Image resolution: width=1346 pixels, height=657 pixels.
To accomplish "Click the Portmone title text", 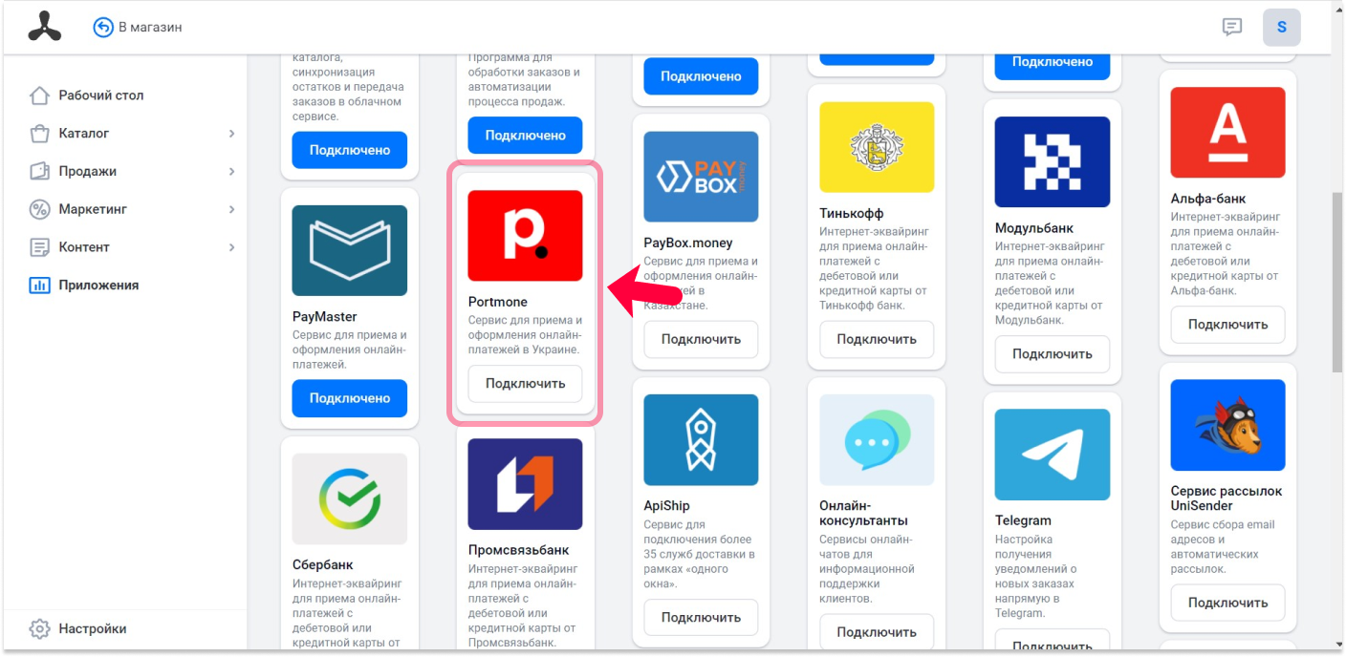I will pos(498,302).
